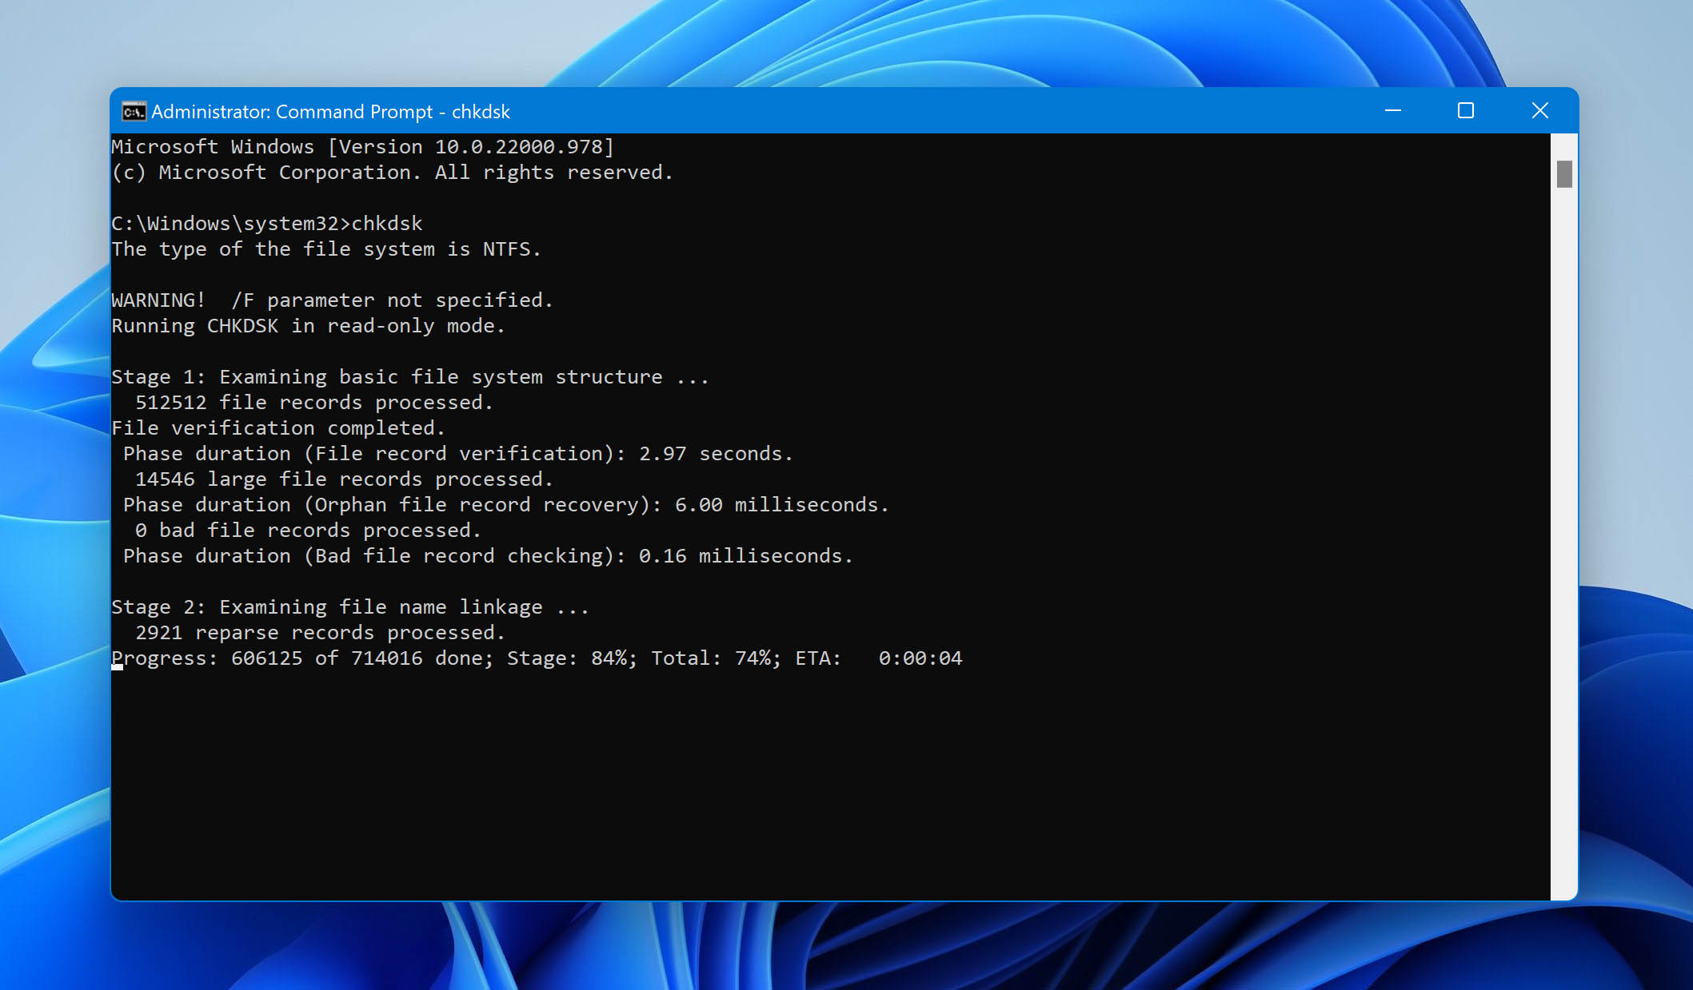Click 'The type of the file system is NTFS' line
Screen dimensions: 1693x990
tap(325, 249)
